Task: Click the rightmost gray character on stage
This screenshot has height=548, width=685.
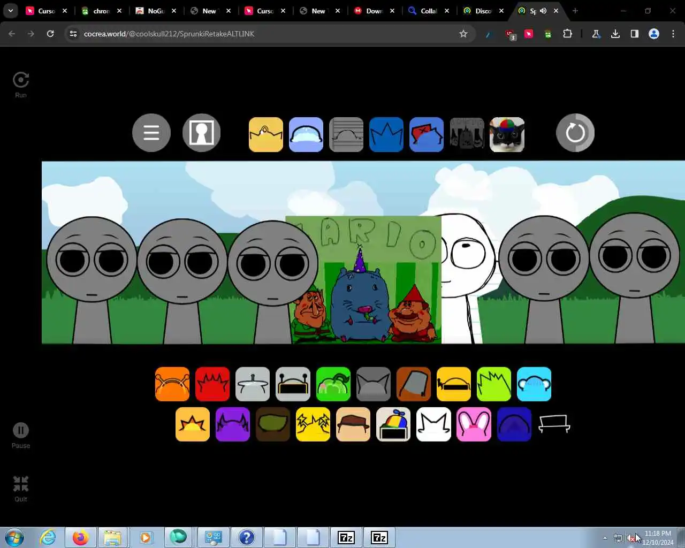Action: 635,277
